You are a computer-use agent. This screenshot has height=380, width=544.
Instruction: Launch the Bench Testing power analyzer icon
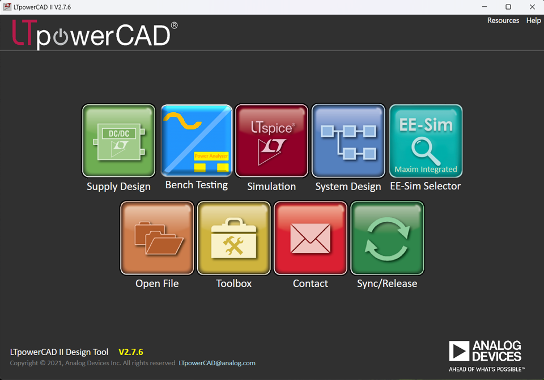coord(197,141)
